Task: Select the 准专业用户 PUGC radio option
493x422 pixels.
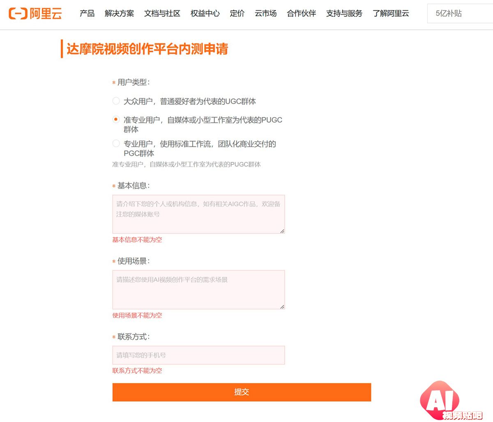Action: click(116, 120)
